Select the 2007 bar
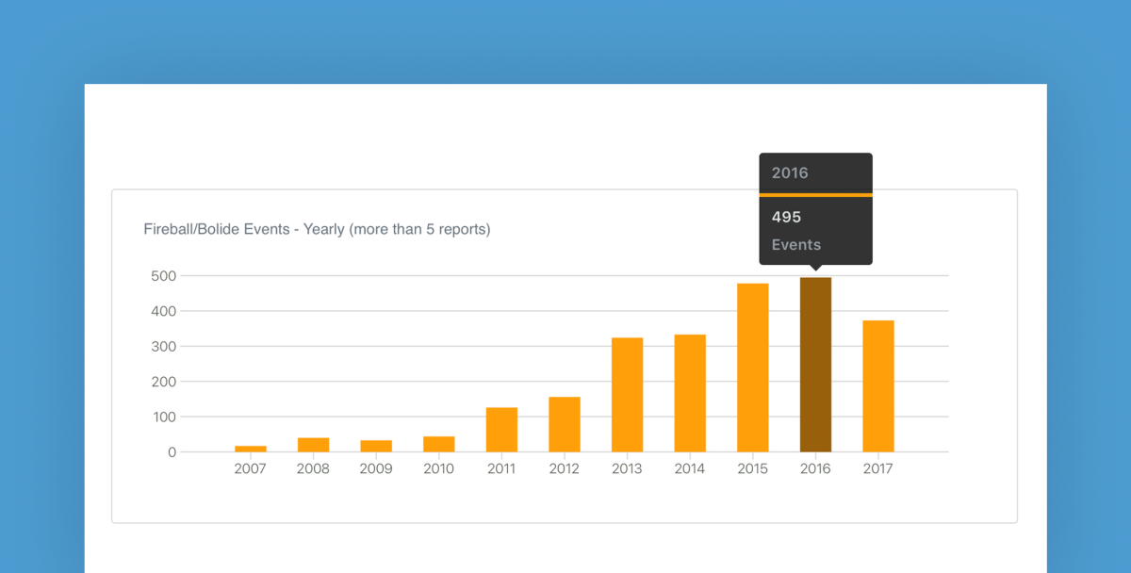Screen dimensions: 1131x573 [x=250, y=449]
